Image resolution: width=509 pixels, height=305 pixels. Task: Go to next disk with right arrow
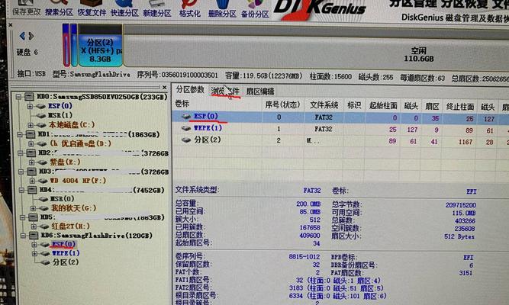(x=31, y=36)
